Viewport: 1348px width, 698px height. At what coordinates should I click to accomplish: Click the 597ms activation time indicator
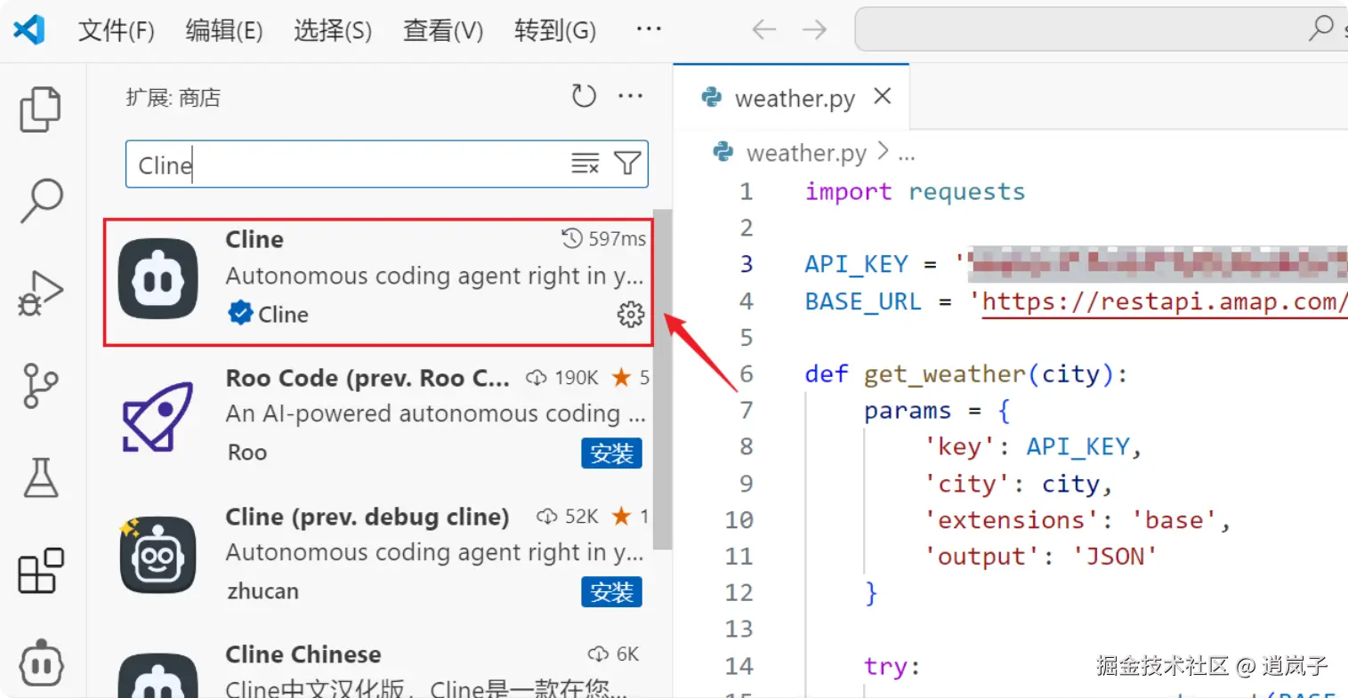tap(604, 238)
